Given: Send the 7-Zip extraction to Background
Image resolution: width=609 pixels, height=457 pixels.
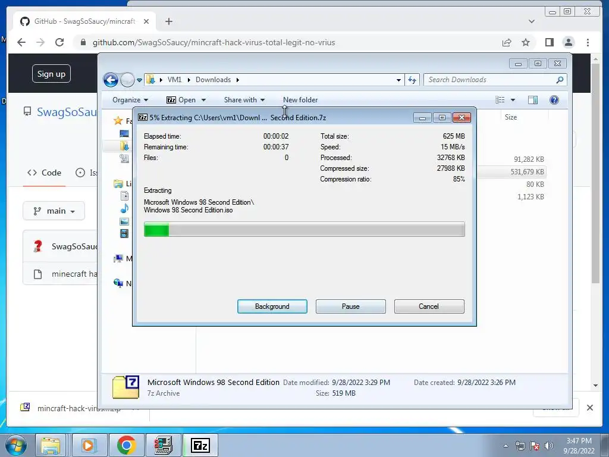Looking at the screenshot, I should [272, 306].
